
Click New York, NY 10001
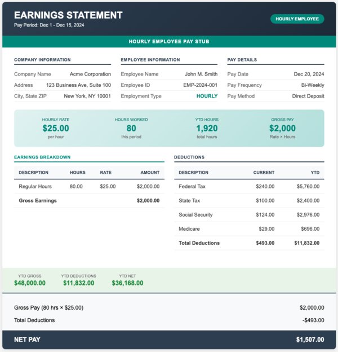coord(87,96)
